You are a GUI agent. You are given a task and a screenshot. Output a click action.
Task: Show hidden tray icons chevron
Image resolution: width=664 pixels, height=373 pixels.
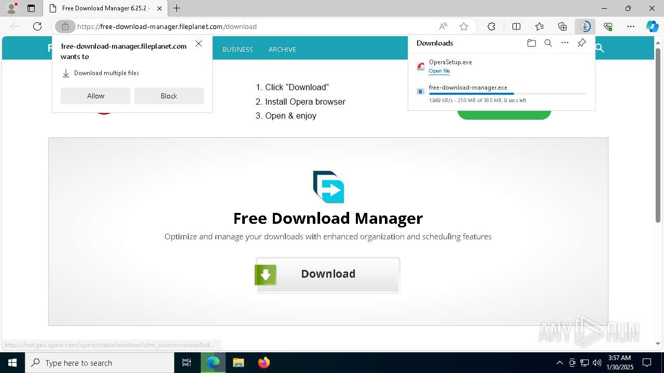coord(559,363)
